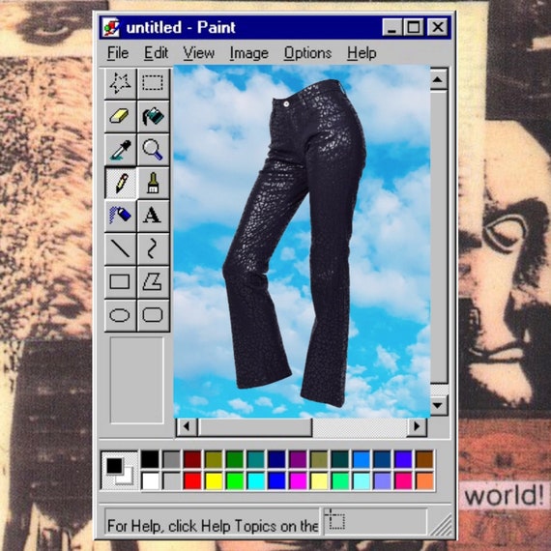Image resolution: width=551 pixels, height=551 pixels.
Task: Pick the brown palette color
Action: [424, 459]
